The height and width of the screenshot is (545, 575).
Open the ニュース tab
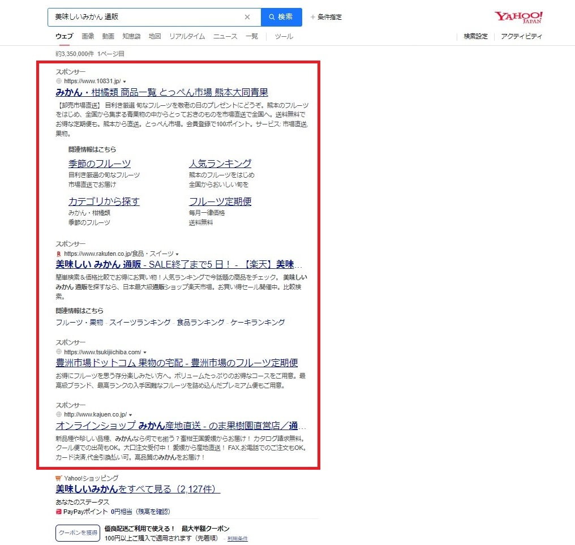(x=225, y=36)
